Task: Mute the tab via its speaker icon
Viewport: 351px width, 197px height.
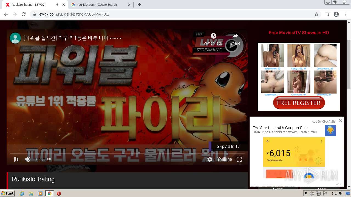Action: tap(58, 5)
